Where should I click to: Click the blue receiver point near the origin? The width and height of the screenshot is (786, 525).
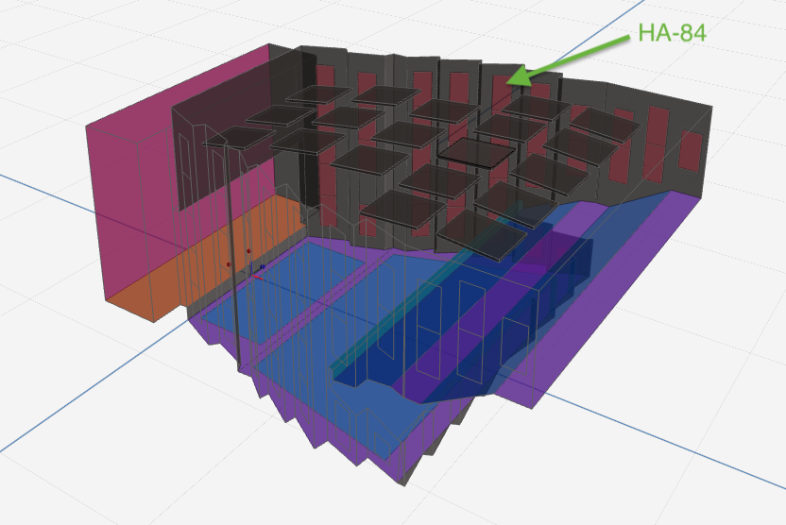pyautogui.click(x=261, y=267)
